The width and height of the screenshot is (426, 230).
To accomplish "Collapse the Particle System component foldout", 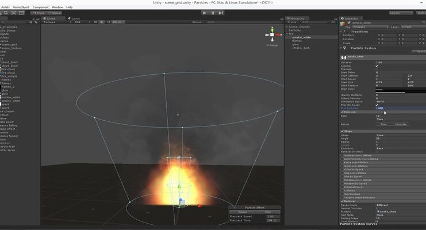I will [341, 48].
